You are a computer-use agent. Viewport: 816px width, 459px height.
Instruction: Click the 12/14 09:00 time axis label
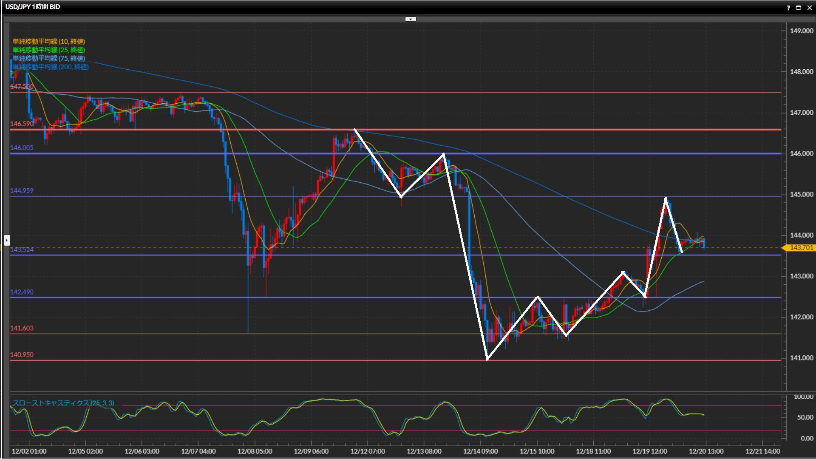pyautogui.click(x=480, y=451)
